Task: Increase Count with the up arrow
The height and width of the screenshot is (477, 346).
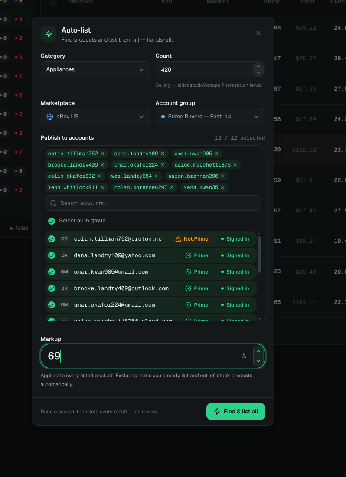Action: [x=258, y=66]
